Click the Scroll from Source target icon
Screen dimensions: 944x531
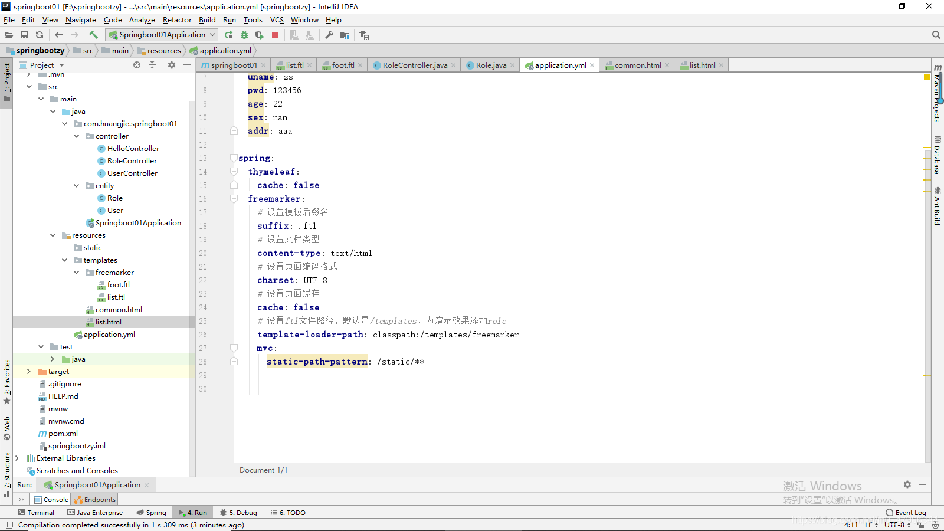pyautogui.click(x=137, y=65)
